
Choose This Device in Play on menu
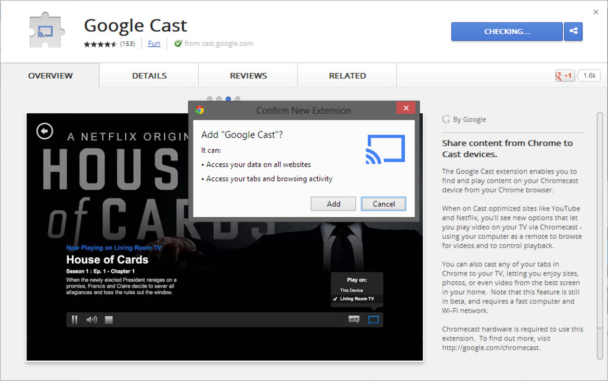click(351, 291)
